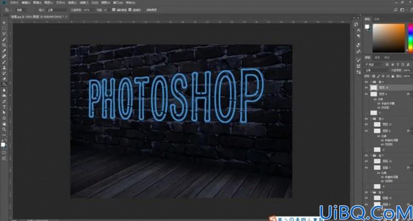Collapse effects list on 图层 9 fx arrow
413x221 pixels.
(x=412, y=94)
